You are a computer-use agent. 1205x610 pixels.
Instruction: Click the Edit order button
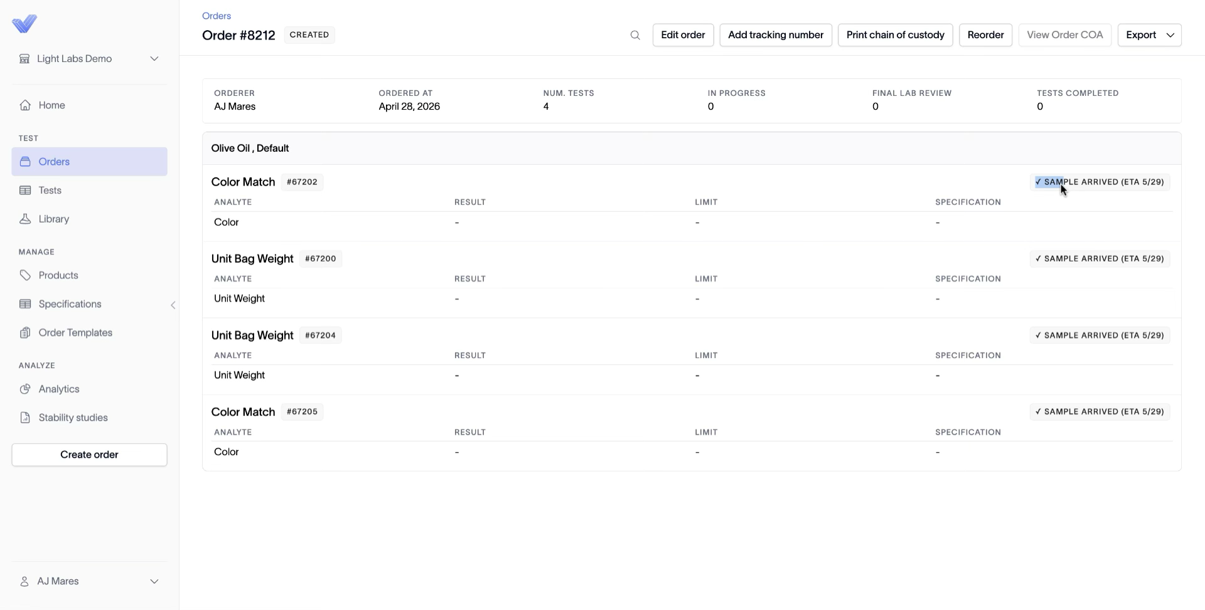pyautogui.click(x=683, y=35)
